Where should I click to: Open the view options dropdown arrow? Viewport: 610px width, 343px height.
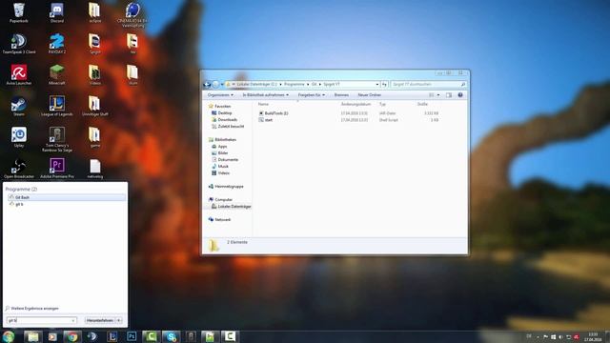438,95
